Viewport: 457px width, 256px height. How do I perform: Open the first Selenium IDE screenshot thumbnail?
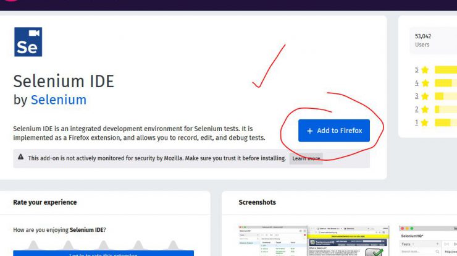[272, 241]
